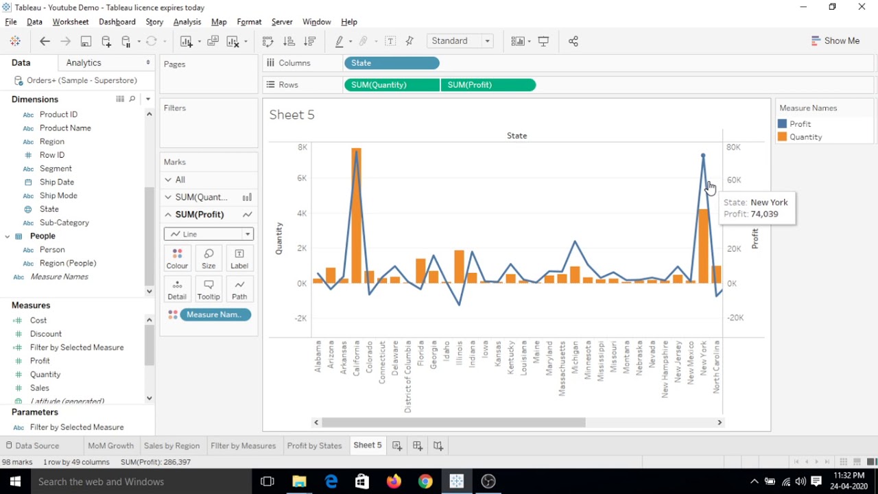This screenshot has height=494, width=878.
Task: Click the sort descending toolbar icon
Action: click(x=309, y=41)
